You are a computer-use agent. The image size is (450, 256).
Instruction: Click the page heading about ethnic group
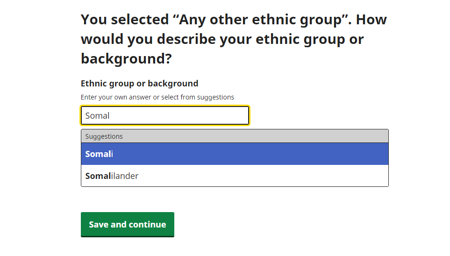point(234,39)
